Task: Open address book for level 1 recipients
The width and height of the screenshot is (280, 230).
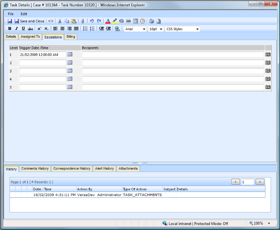Action: (x=268, y=54)
